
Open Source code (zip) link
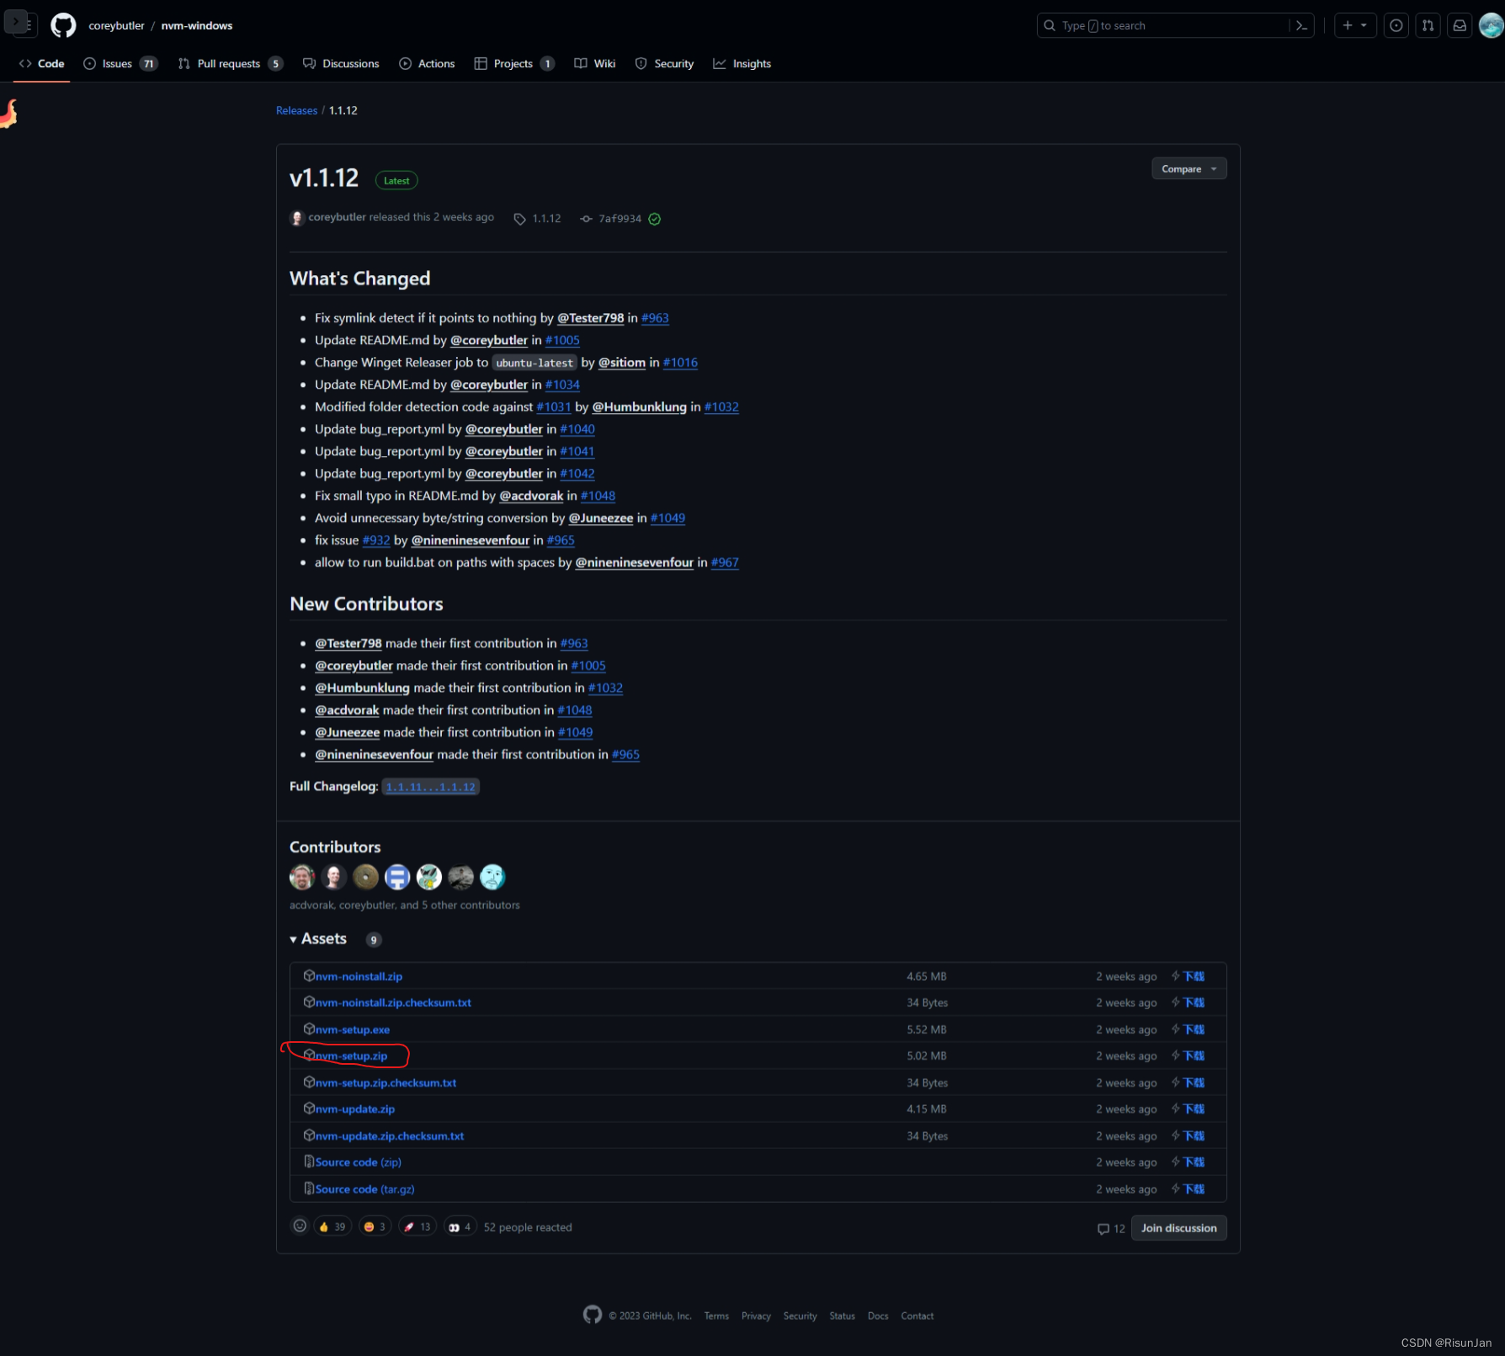tap(358, 1162)
